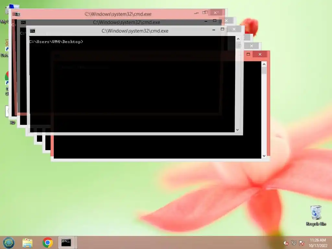Viewport: 332px width, 249px height.
Task: Maximize the red-bordered cmd window
Action: (x=248, y=54)
